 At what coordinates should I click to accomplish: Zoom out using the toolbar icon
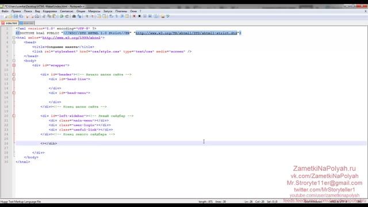[x=92, y=17]
